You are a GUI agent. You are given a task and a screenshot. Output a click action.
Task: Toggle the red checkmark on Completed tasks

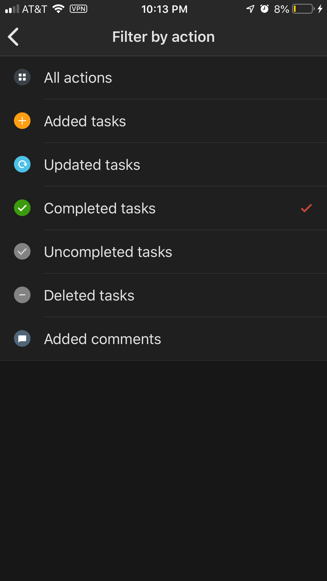point(306,208)
